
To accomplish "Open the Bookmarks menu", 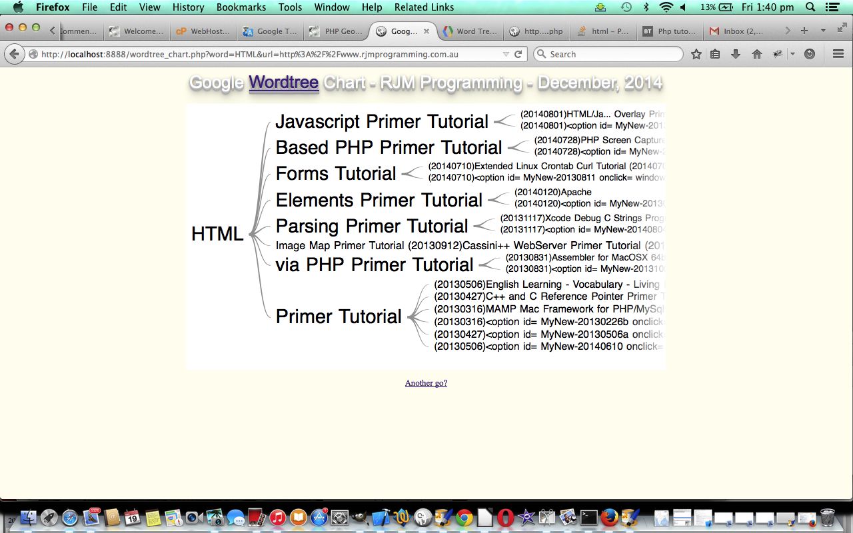I will pyautogui.click(x=241, y=7).
